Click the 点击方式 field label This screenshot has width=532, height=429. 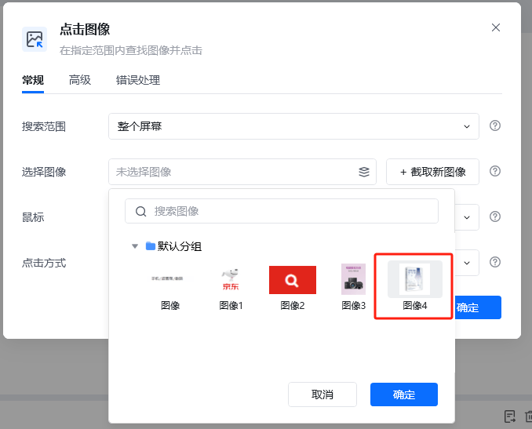[44, 263]
